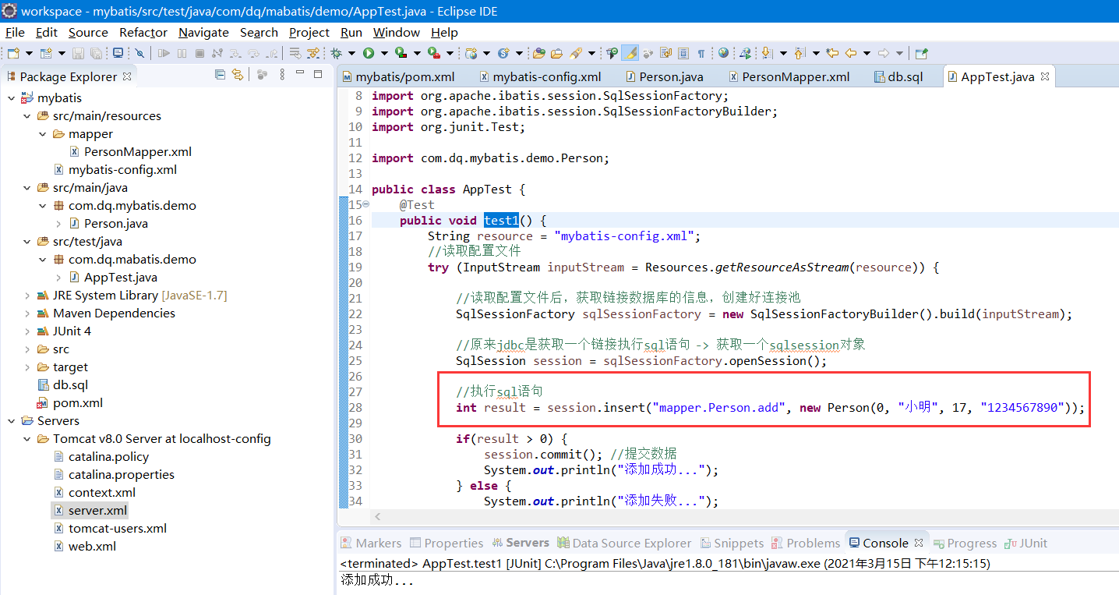Open the terminal console toolbar icon
The width and height of the screenshot is (1119, 595).
118,53
